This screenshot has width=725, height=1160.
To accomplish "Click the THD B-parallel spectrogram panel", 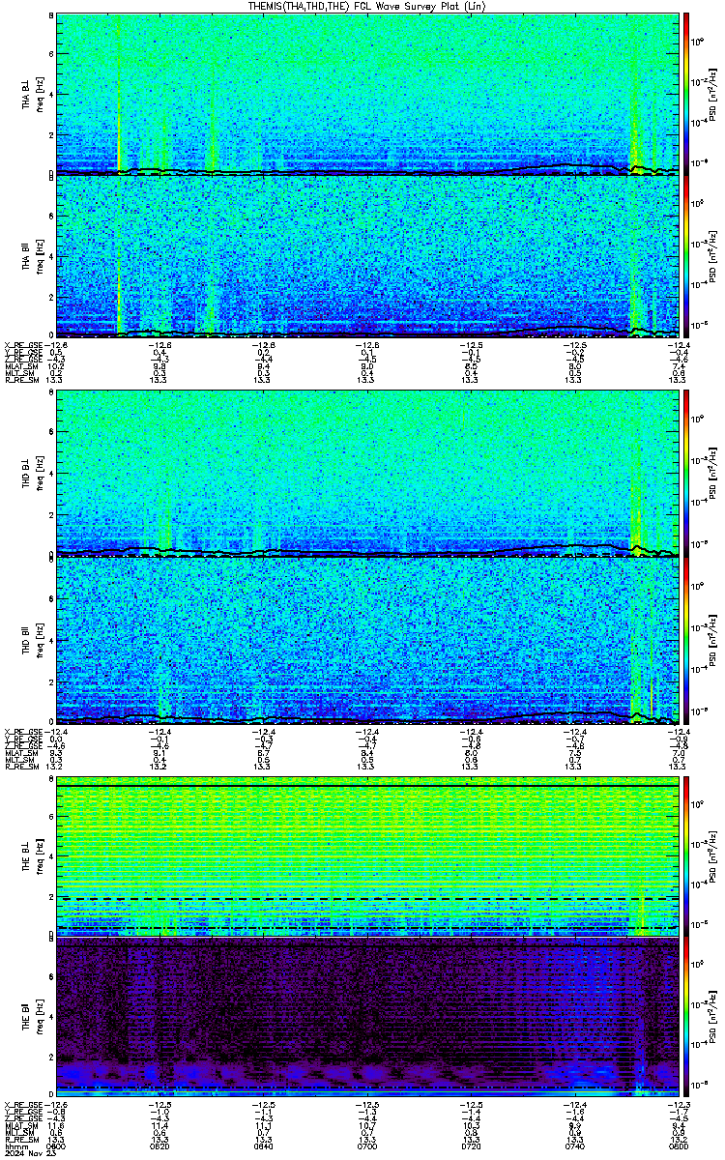I will [x=366, y=639].
